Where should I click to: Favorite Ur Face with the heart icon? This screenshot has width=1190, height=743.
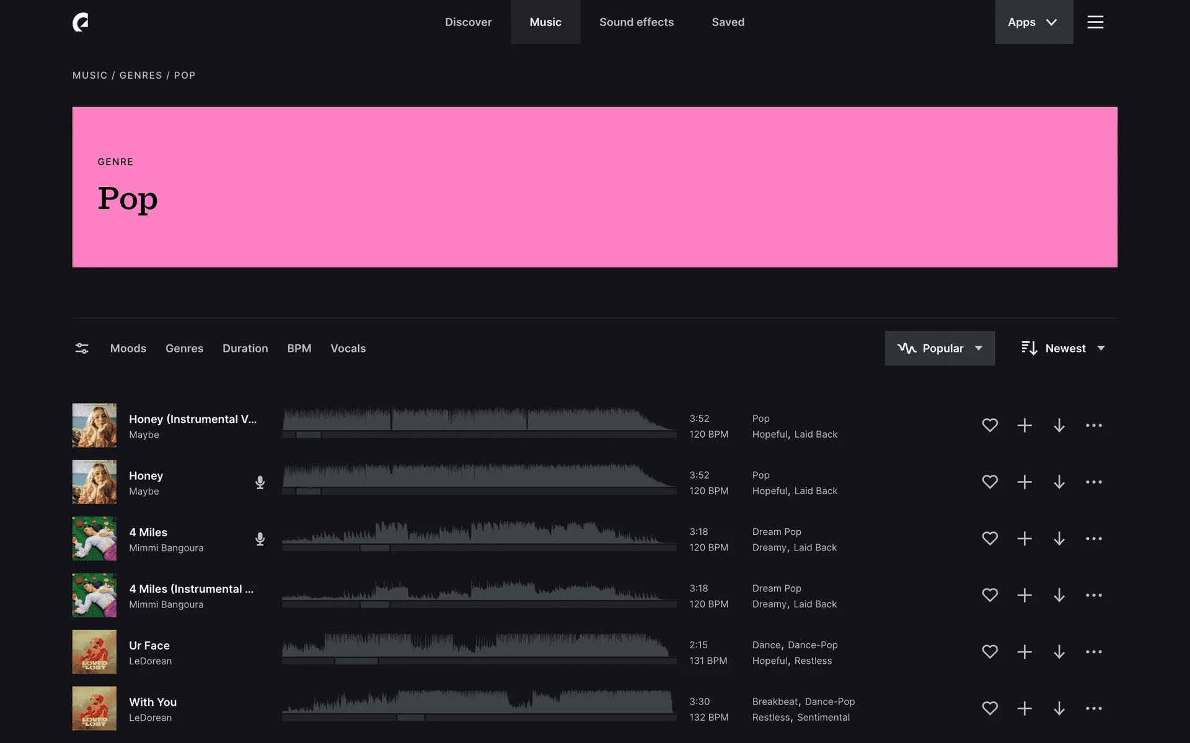(990, 652)
